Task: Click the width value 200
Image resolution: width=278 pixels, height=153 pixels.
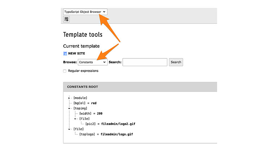Action: tap(100, 113)
